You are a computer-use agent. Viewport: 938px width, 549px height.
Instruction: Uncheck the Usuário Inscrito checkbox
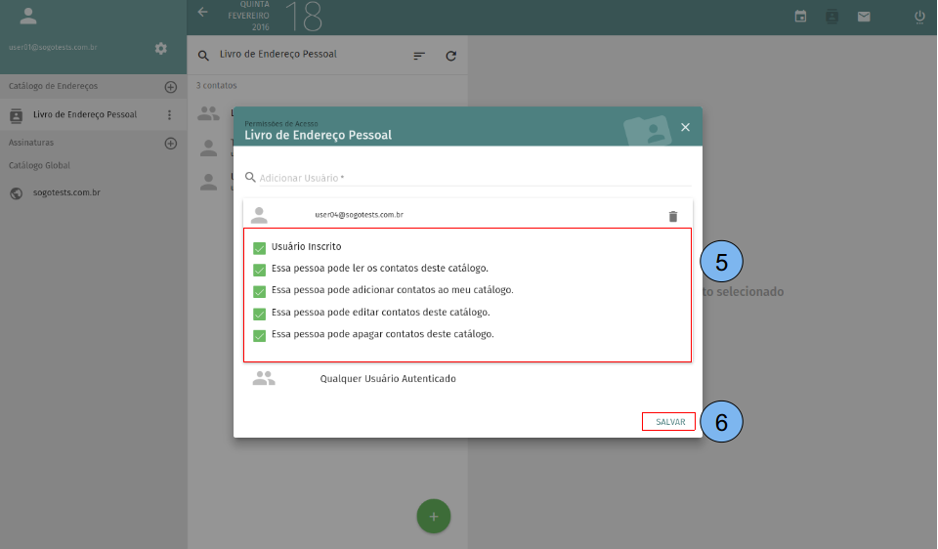pos(259,247)
